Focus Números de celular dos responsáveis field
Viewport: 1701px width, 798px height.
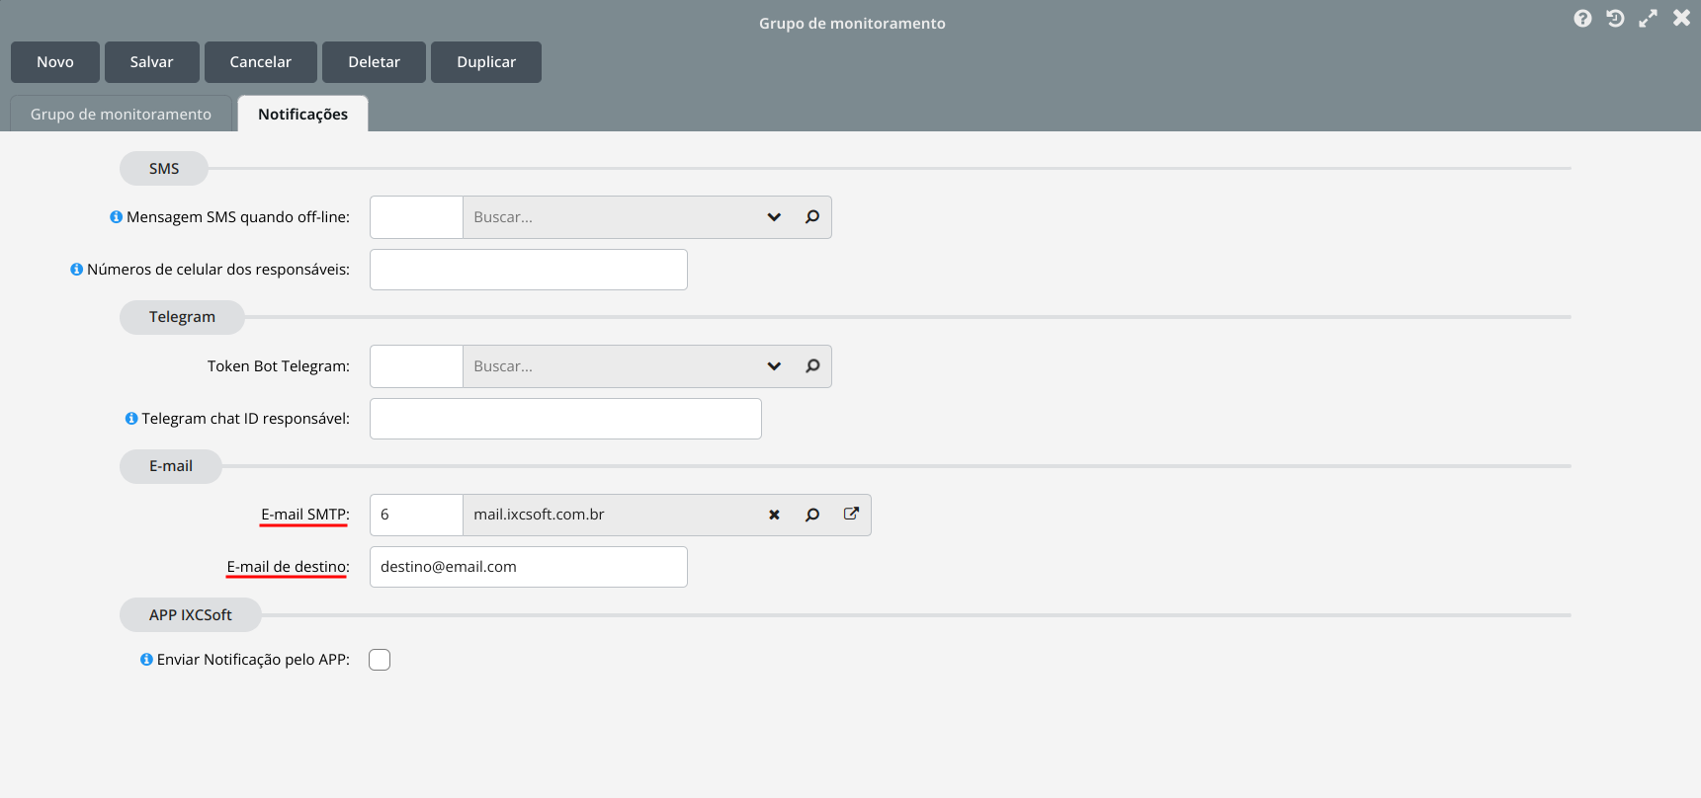coord(529,270)
